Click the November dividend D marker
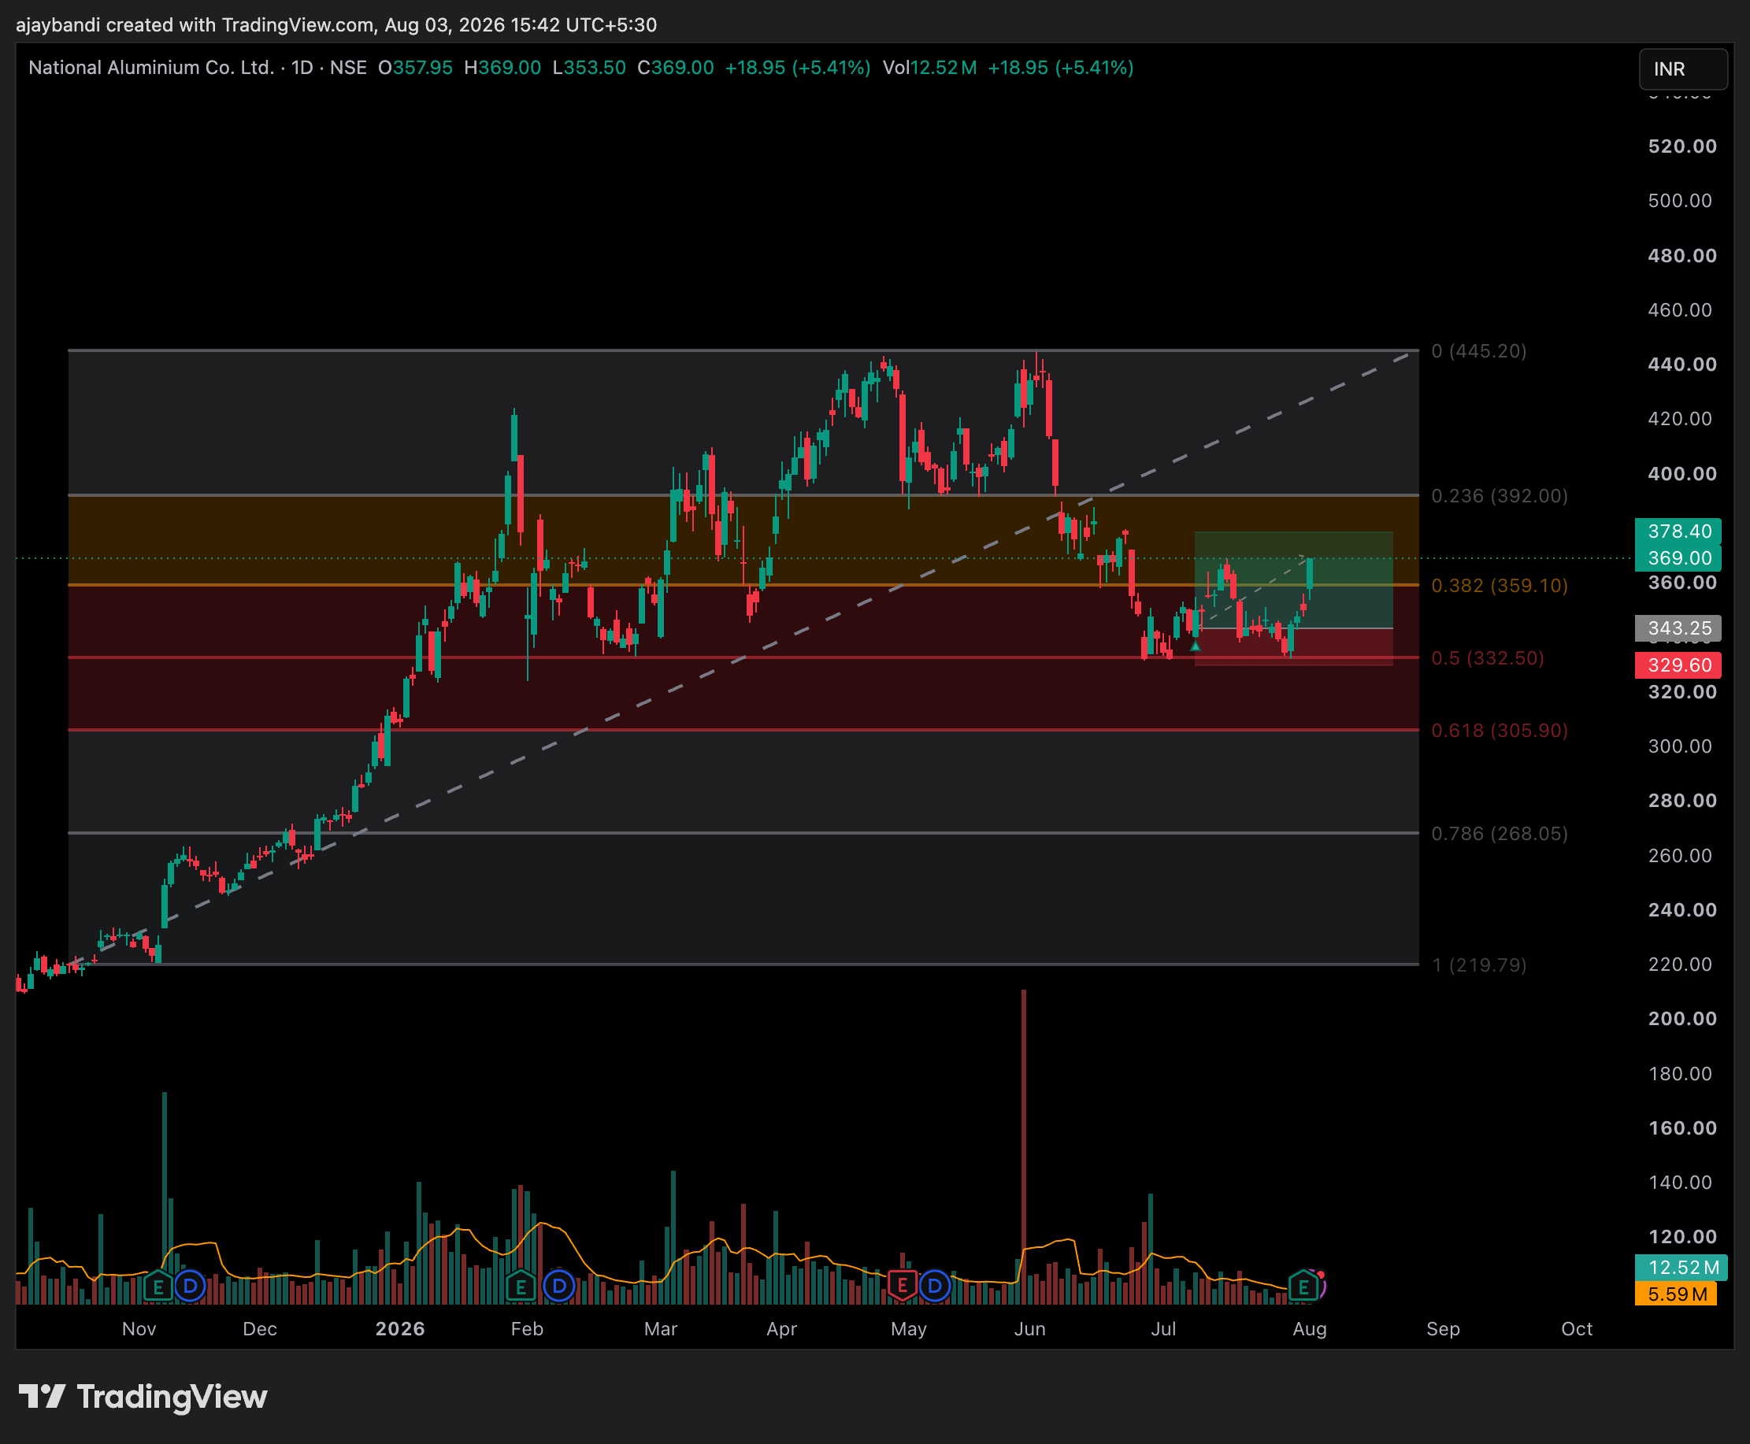The height and width of the screenshot is (1444, 1750). tap(190, 1287)
